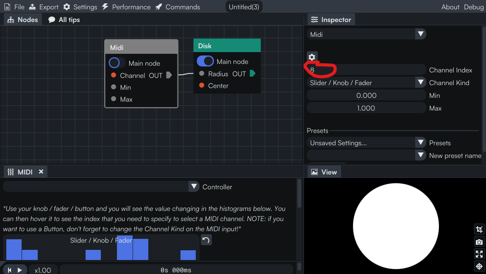Click the Channel Index input field

pos(366,70)
